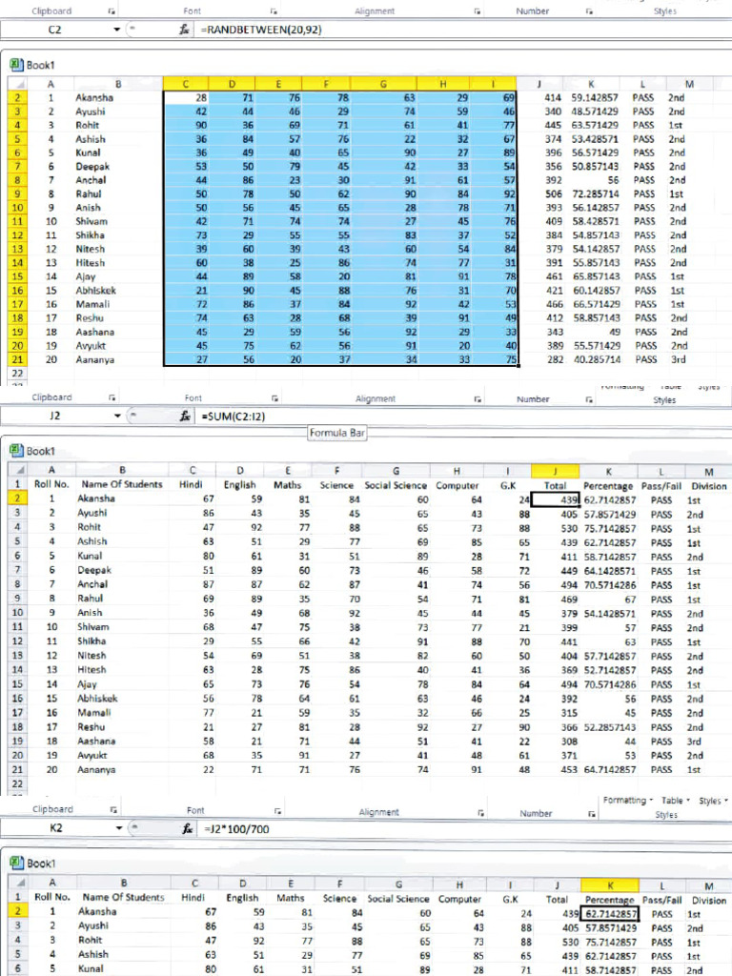The image size is (732, 976).
Task: Click the Select All corner in the sheet with J2 selected
Action: click(x=19, y=470)
